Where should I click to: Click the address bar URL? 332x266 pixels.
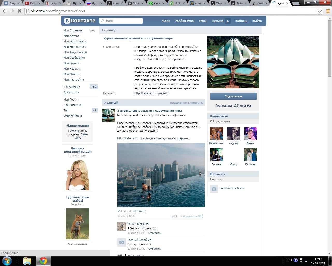[58, 11]
